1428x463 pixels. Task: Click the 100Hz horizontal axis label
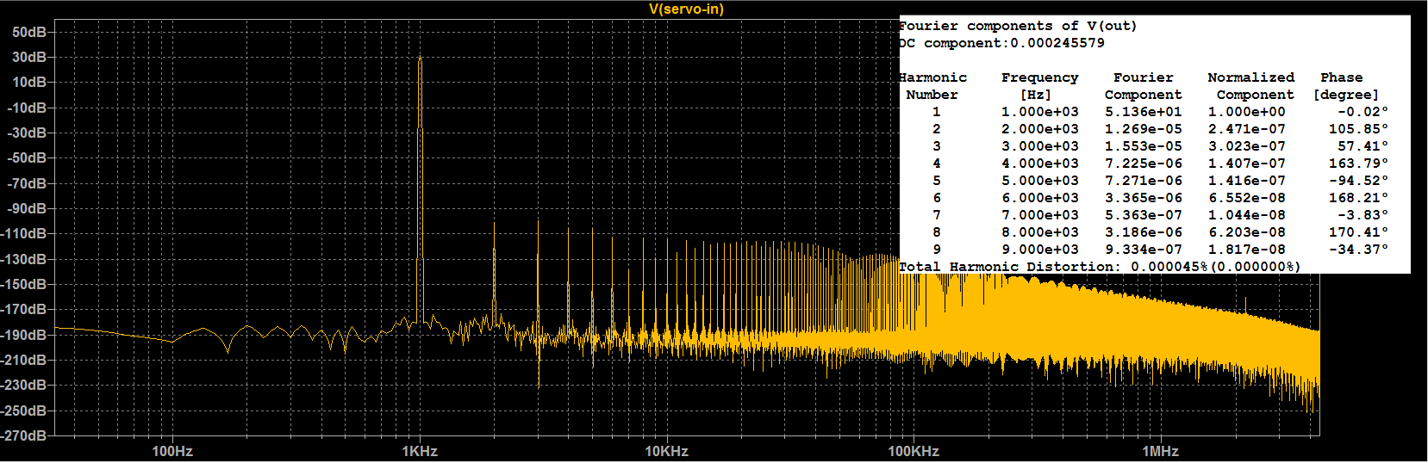tap(172, 451)
